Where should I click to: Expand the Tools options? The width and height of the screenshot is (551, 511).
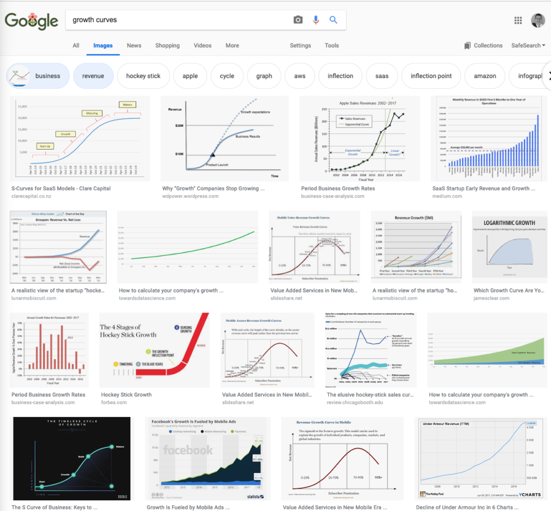(x=331, y=45)
